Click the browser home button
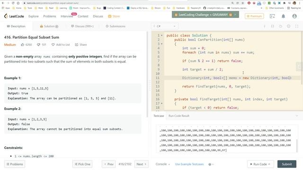This screenshot has height=170, width=303. (x=18, y=3)
